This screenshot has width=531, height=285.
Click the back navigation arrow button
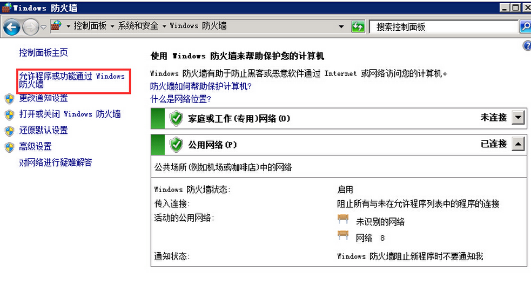[x=11, y=26]
